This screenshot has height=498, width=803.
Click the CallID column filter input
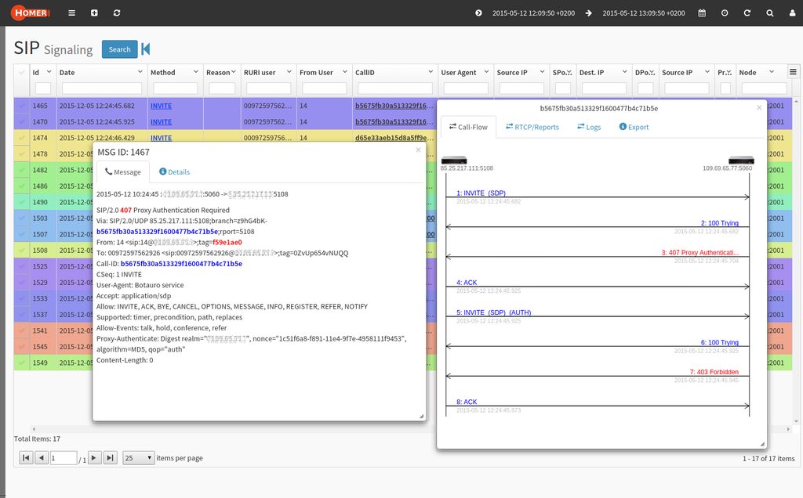[395, 88]
